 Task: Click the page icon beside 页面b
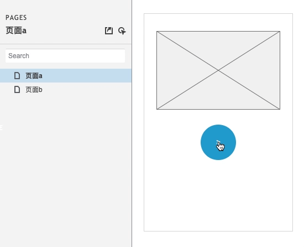tap(17, 90)
